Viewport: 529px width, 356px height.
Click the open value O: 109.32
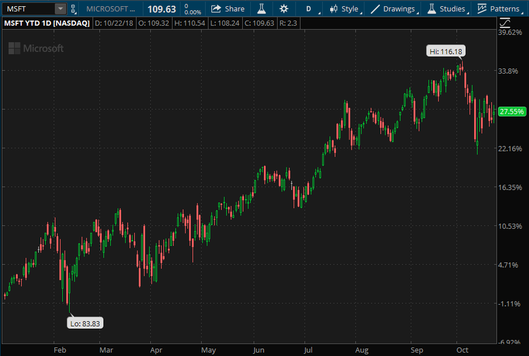click(153, 23)
